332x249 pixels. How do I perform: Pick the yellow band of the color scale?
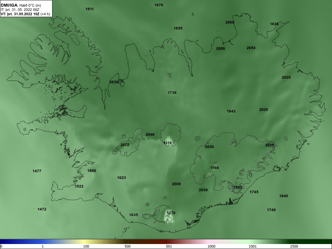[x=84, y=242]
